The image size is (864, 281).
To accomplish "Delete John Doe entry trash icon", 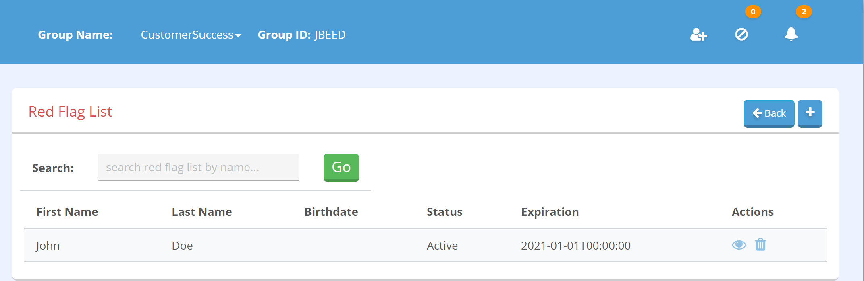I will click(760, 244).
